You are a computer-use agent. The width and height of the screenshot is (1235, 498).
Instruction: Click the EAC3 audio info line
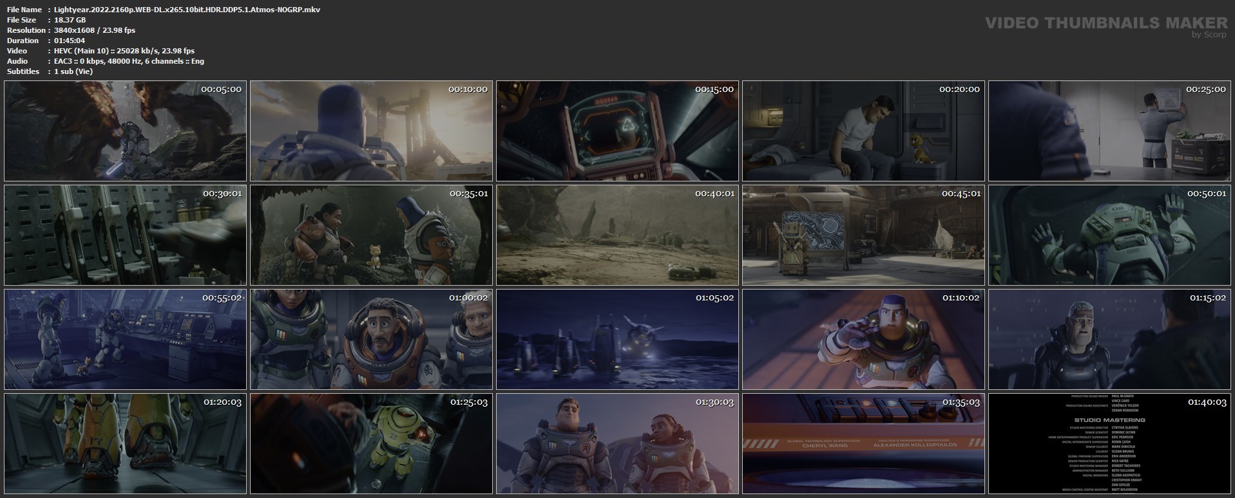point(129,61)
